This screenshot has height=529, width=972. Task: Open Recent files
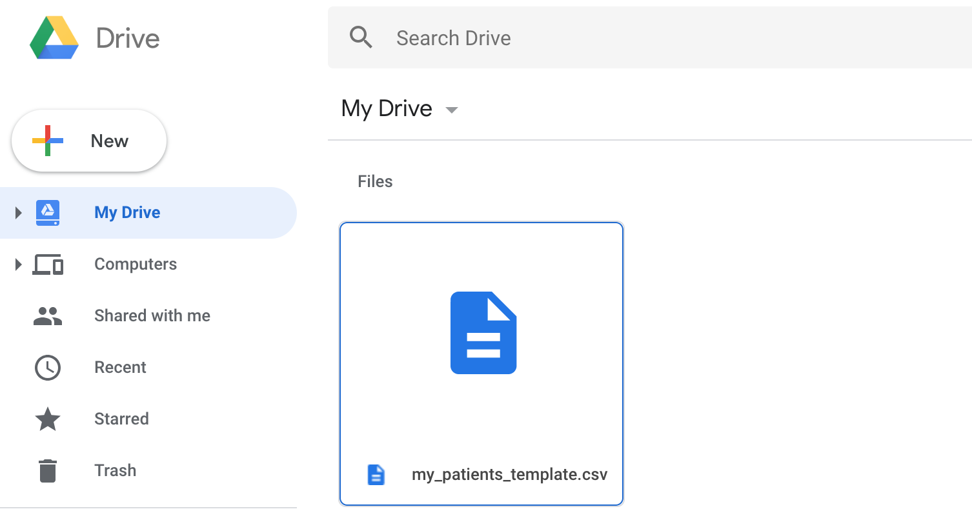[x=120, y=367]
